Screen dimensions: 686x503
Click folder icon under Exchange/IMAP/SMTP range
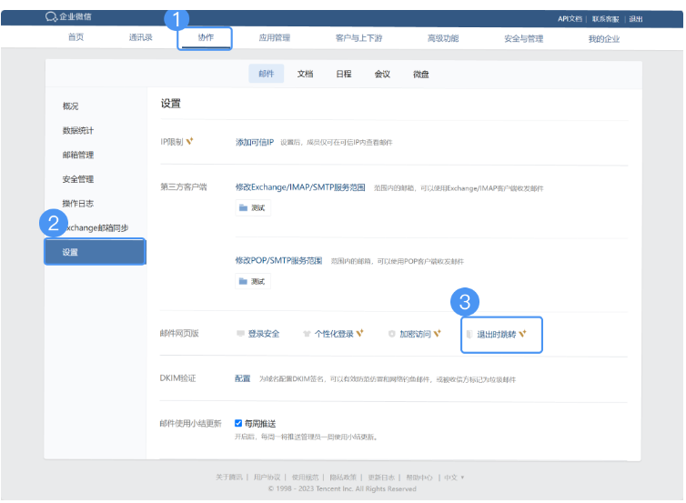[x=243, y=208]
